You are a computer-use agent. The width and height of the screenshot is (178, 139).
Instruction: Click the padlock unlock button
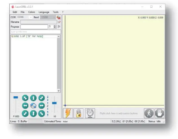(78, 113)
